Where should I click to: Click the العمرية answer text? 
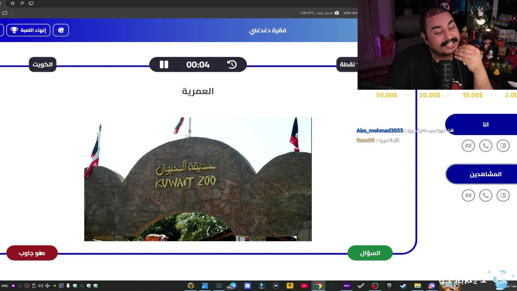tap(198, 91)
